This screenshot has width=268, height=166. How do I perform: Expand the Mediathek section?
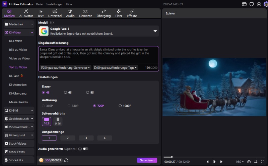[19, 24]
